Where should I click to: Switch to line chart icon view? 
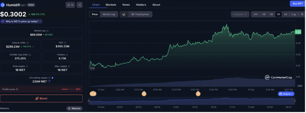point(124,14)
